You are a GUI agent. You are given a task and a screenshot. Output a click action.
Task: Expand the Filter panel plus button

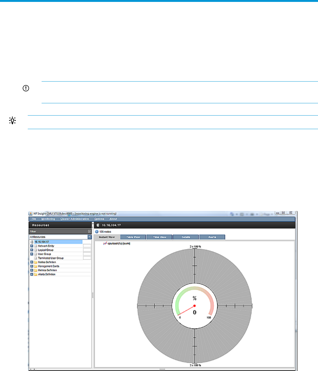89,231
